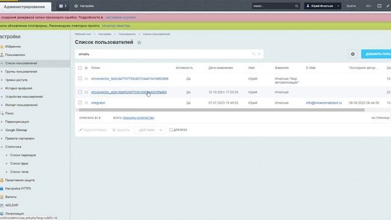Expand the user profile dropdown in header

point(338,6)
